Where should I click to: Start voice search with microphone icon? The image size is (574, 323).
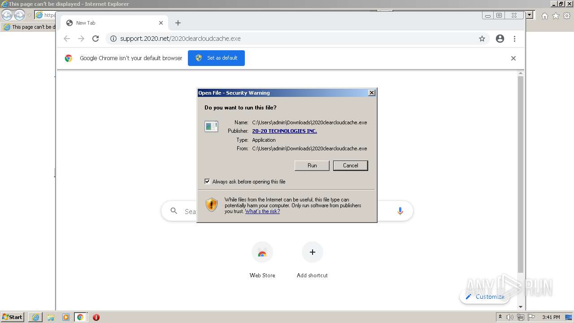(x=400, y=211)
